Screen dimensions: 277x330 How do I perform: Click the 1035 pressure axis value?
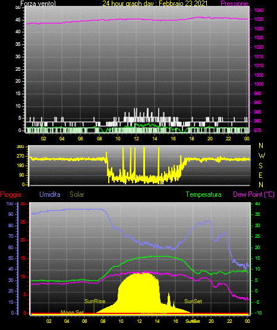259,20
